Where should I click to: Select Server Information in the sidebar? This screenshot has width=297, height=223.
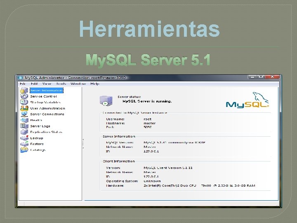(46, 90)
